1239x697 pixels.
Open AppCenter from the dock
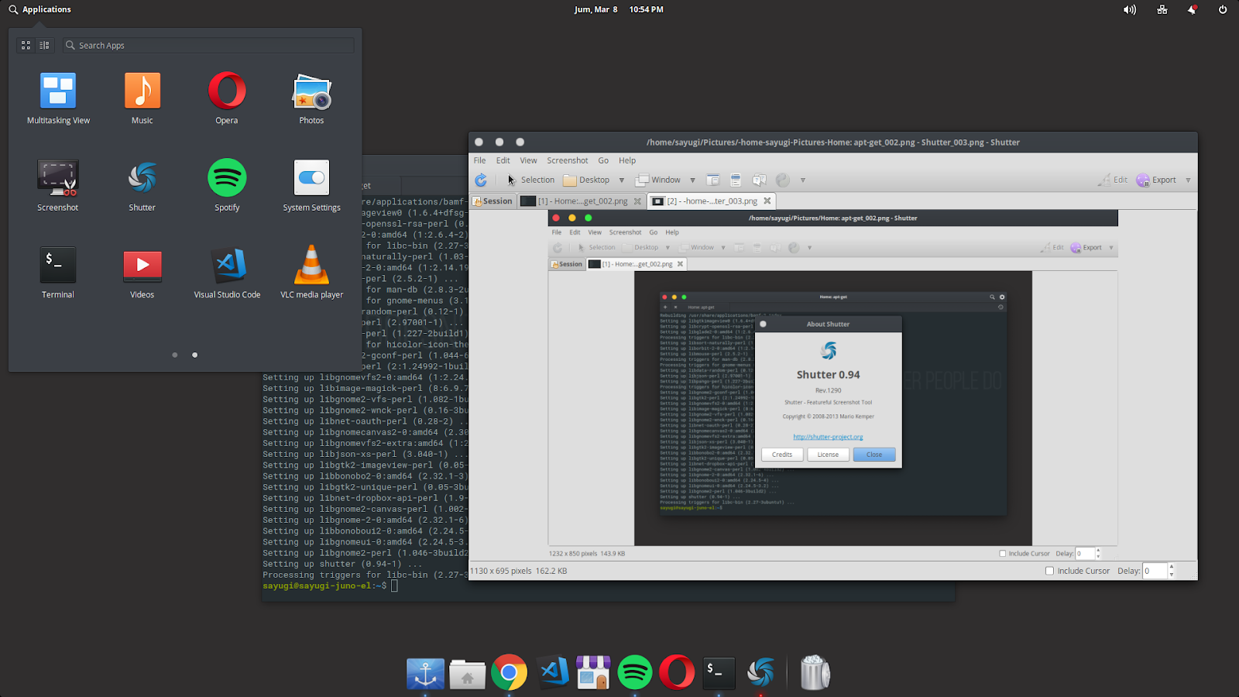coord(593,673)
